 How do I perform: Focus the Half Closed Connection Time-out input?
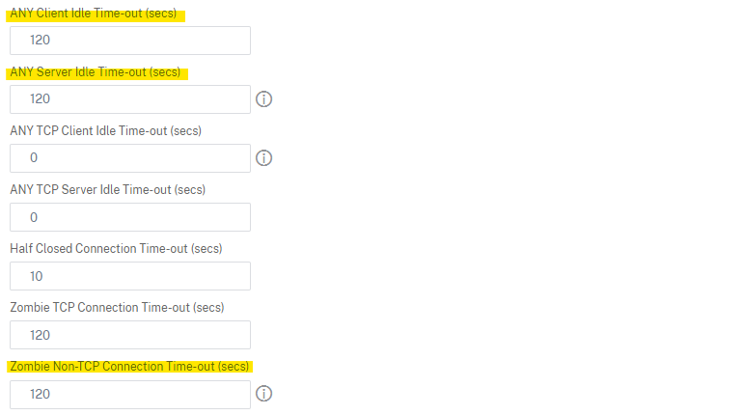[130, 276]
